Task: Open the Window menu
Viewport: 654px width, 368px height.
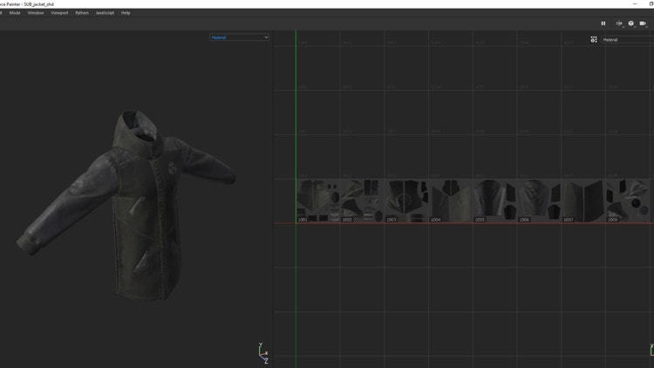Action: [36, 13]
